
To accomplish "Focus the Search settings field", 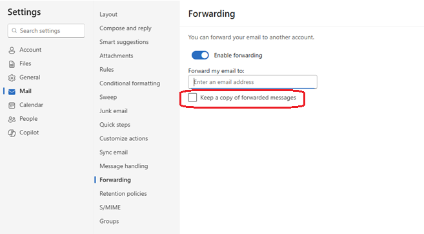I will (46, 30).
